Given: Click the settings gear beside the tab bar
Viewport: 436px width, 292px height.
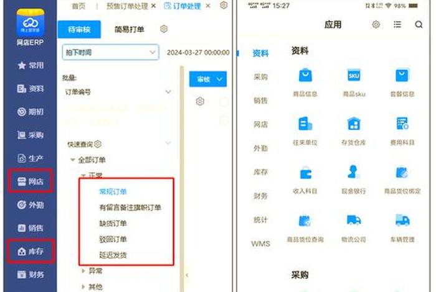Looking at the screenshot, I should click(224, 5).
